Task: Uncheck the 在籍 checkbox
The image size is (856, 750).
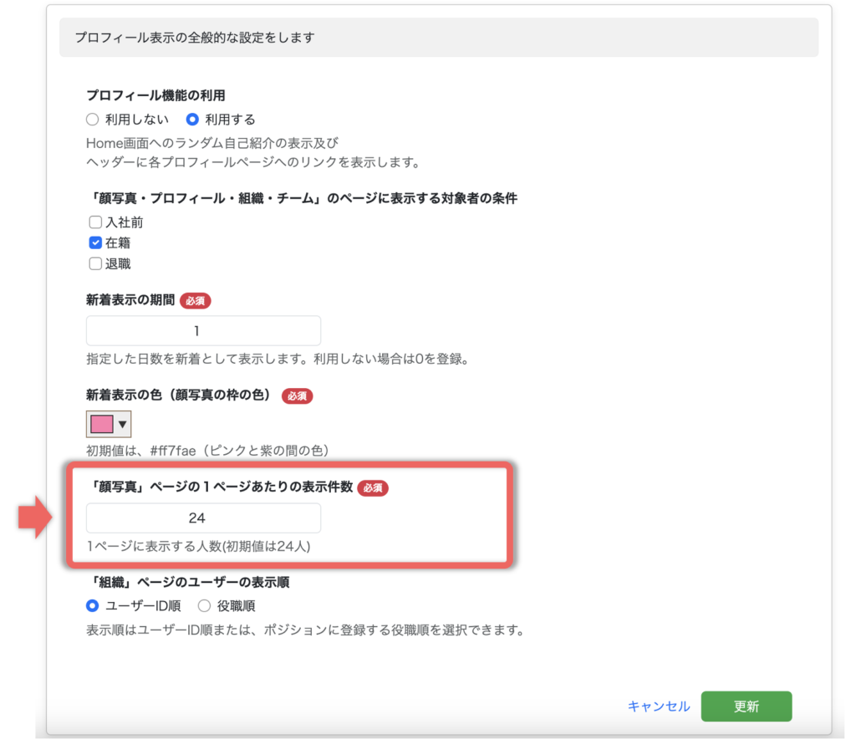Action: (95, 243)
